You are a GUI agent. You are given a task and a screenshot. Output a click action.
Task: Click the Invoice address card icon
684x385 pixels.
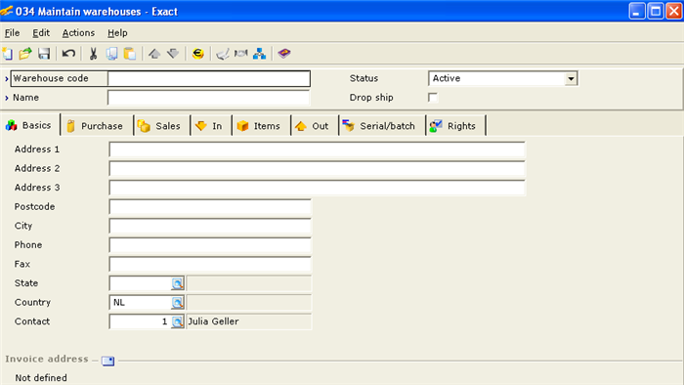click(108, 361)
